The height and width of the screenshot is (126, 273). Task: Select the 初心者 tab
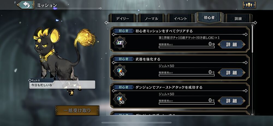click(x=209, y=18)
